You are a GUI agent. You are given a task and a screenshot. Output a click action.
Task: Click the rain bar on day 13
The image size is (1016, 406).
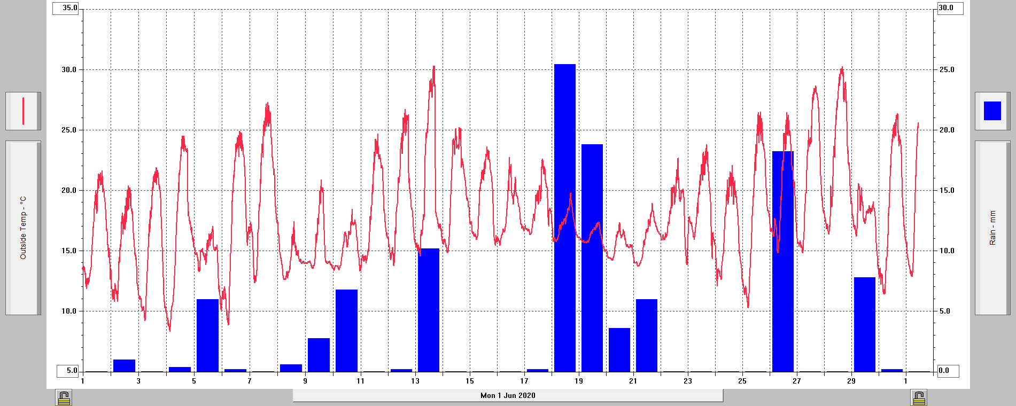(x=429, y=310)
